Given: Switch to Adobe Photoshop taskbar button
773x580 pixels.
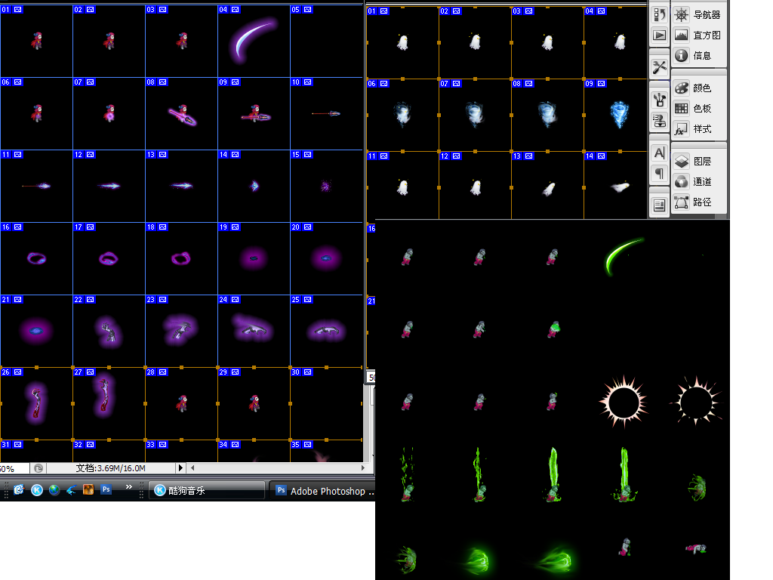Looking at the screenshot, I should coord(322,491).
